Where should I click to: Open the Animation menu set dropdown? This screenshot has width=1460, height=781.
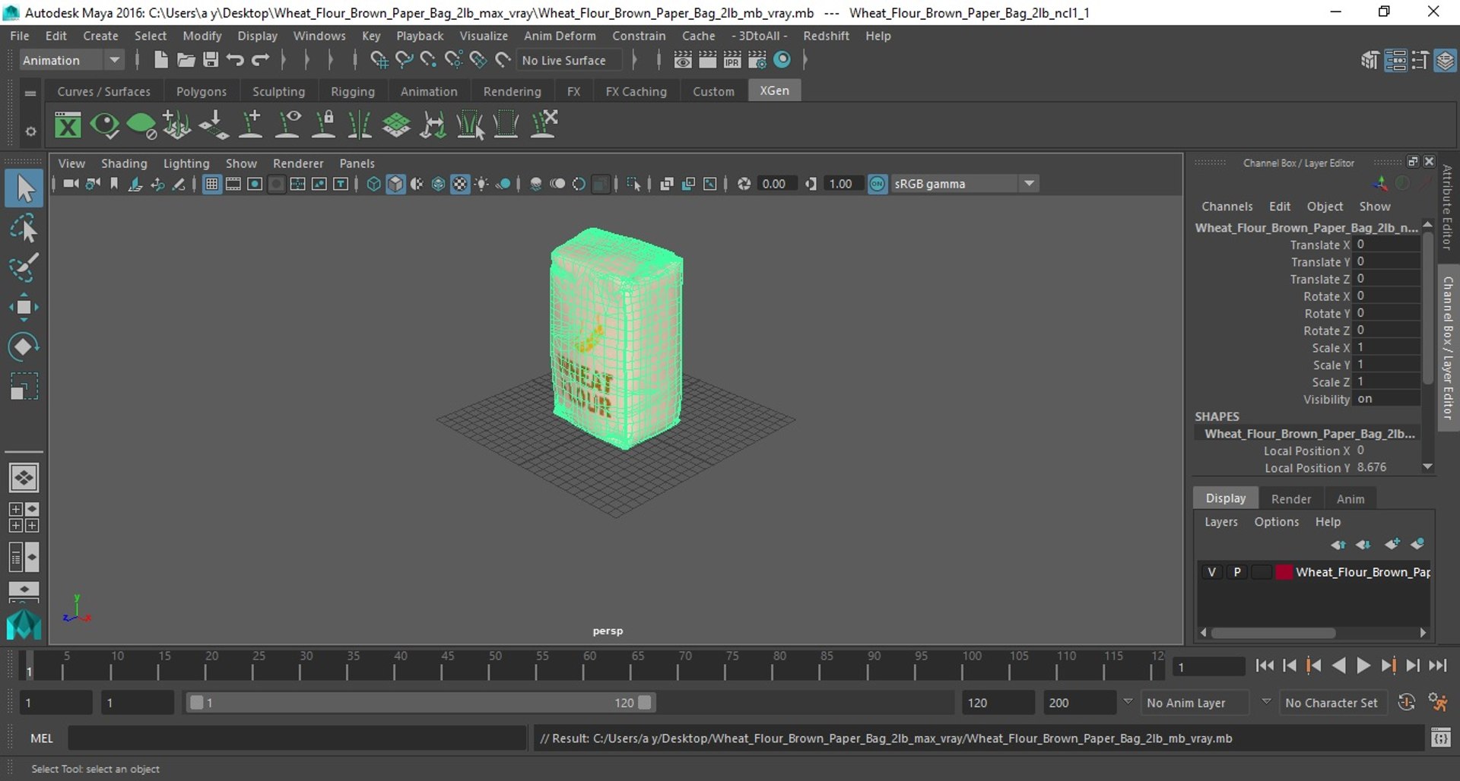(71, 60)
